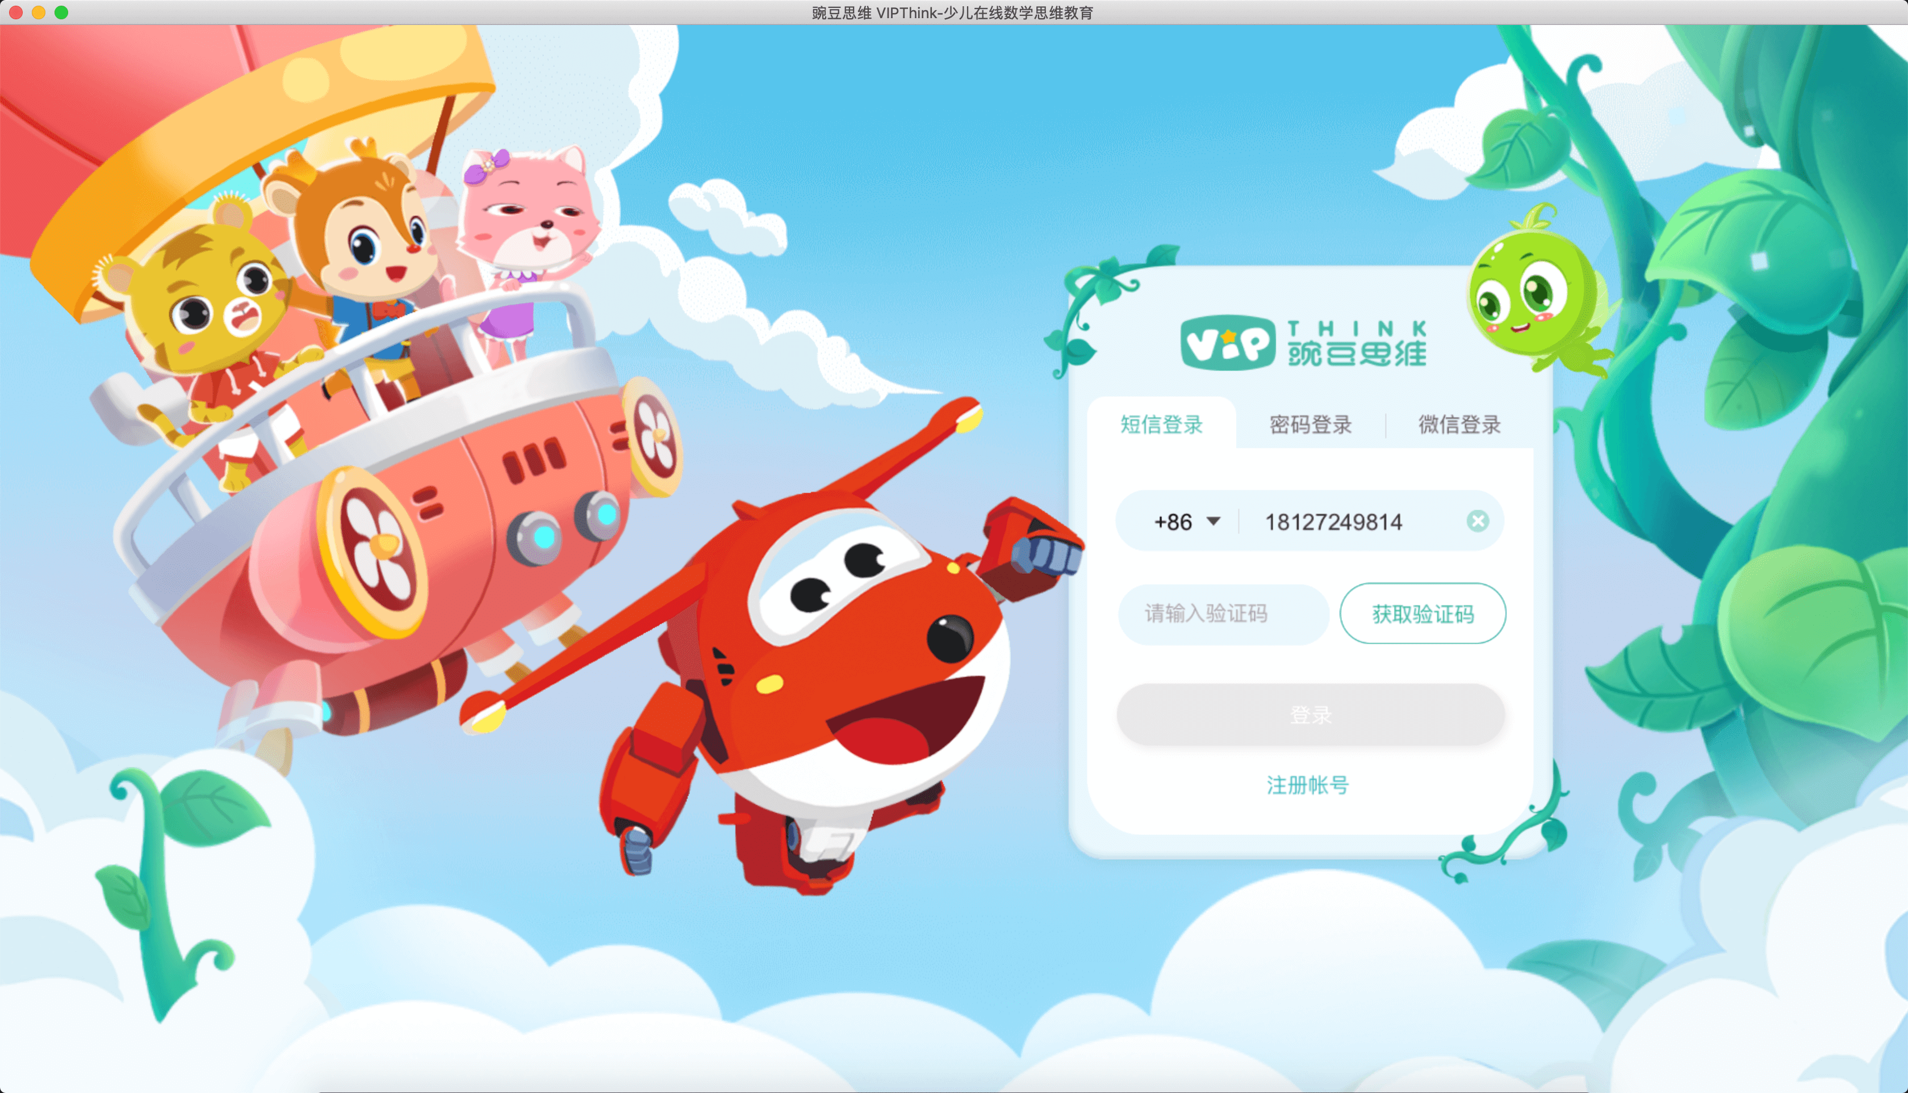Click the VIPThink 豌豆思维 logo
This screenshot has height=1093, width=1908.
pyautogui.click(x=1304, y=342)
